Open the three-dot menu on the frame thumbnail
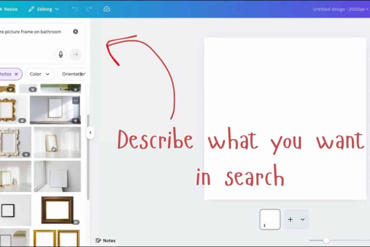 76,100
